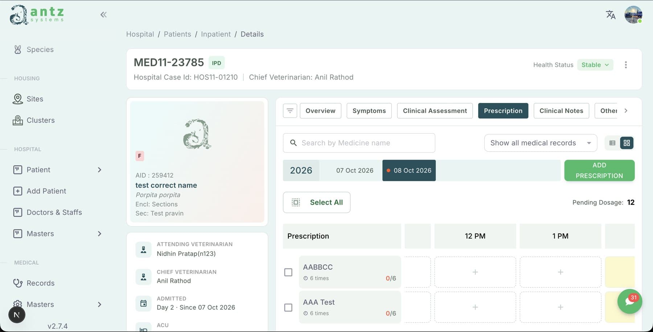Tick the AAA Test prescription checkbox
Viewport: 653px width, 332px height.
tap(288, 307)
